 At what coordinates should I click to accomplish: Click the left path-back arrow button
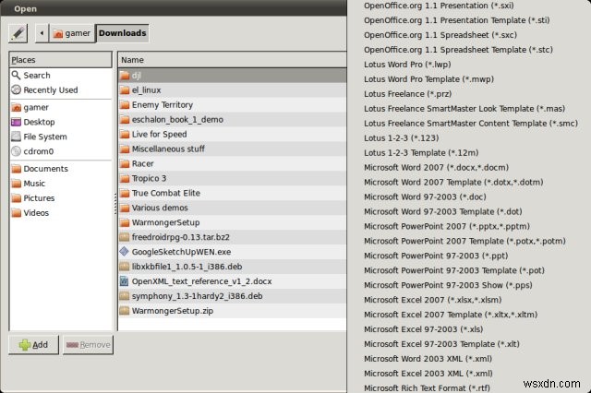42,33
